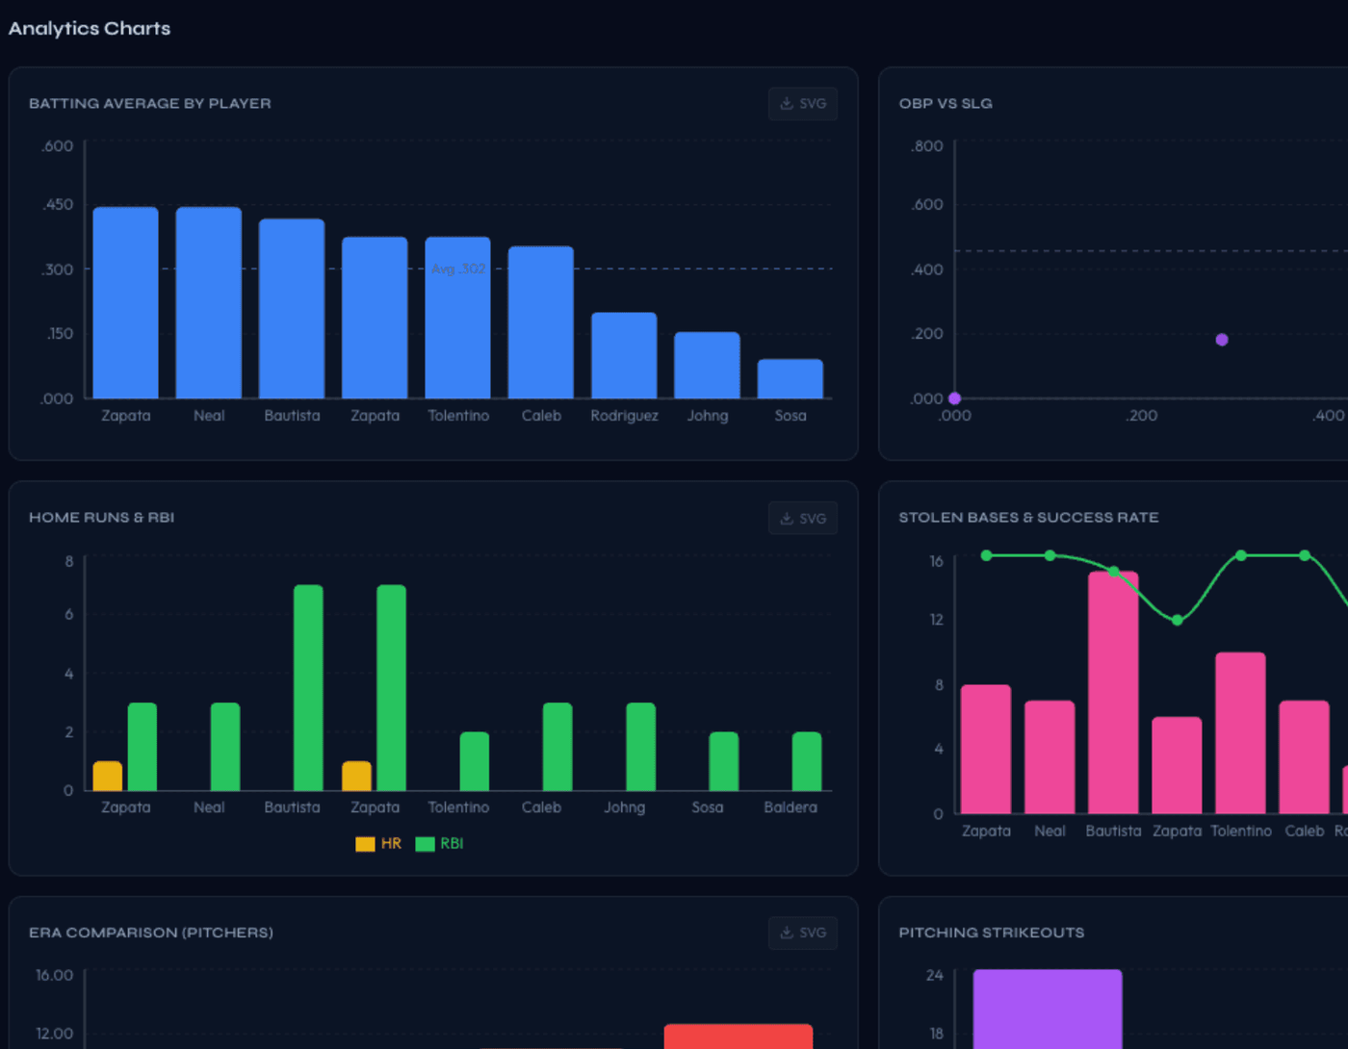Select success rate point above Tolentino
The width and height of the screenshot is (1348, 1049).
(1241, 555)
